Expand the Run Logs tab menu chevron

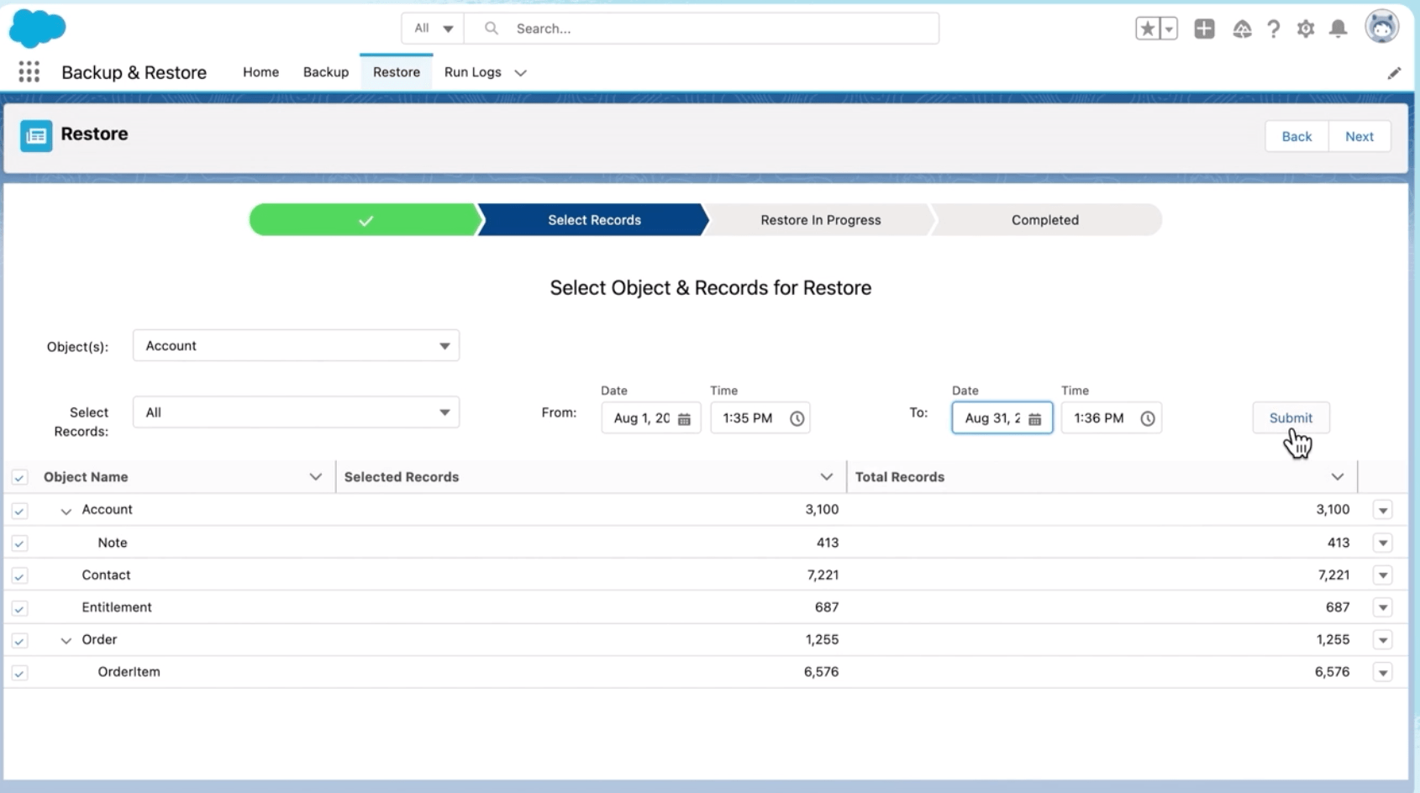521,73
